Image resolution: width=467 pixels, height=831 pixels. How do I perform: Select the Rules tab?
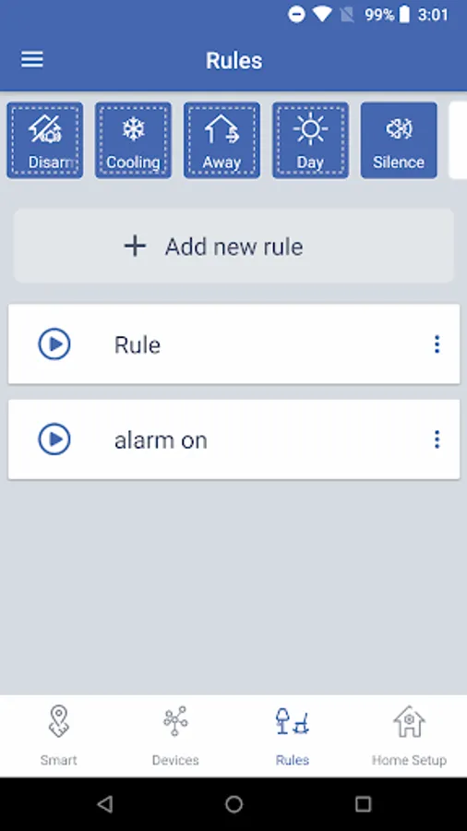pyautogui.click(x=293, y=736)
